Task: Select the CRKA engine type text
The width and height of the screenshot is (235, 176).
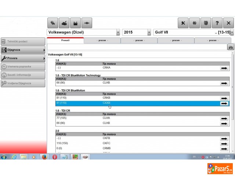Action: pyautogui.click(x=106, y=67)
